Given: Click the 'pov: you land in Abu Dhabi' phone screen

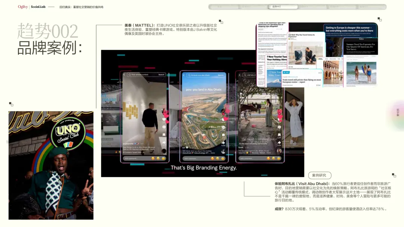Looking at the screenshot, I should coord(204,117).
